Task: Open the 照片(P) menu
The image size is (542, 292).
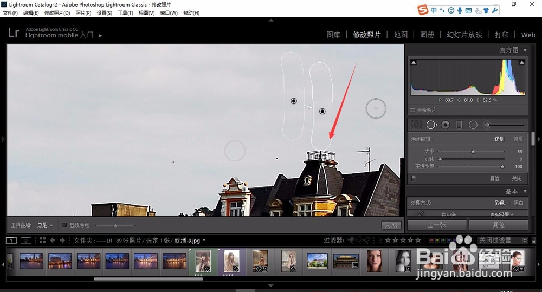Action: click(83, 13)
